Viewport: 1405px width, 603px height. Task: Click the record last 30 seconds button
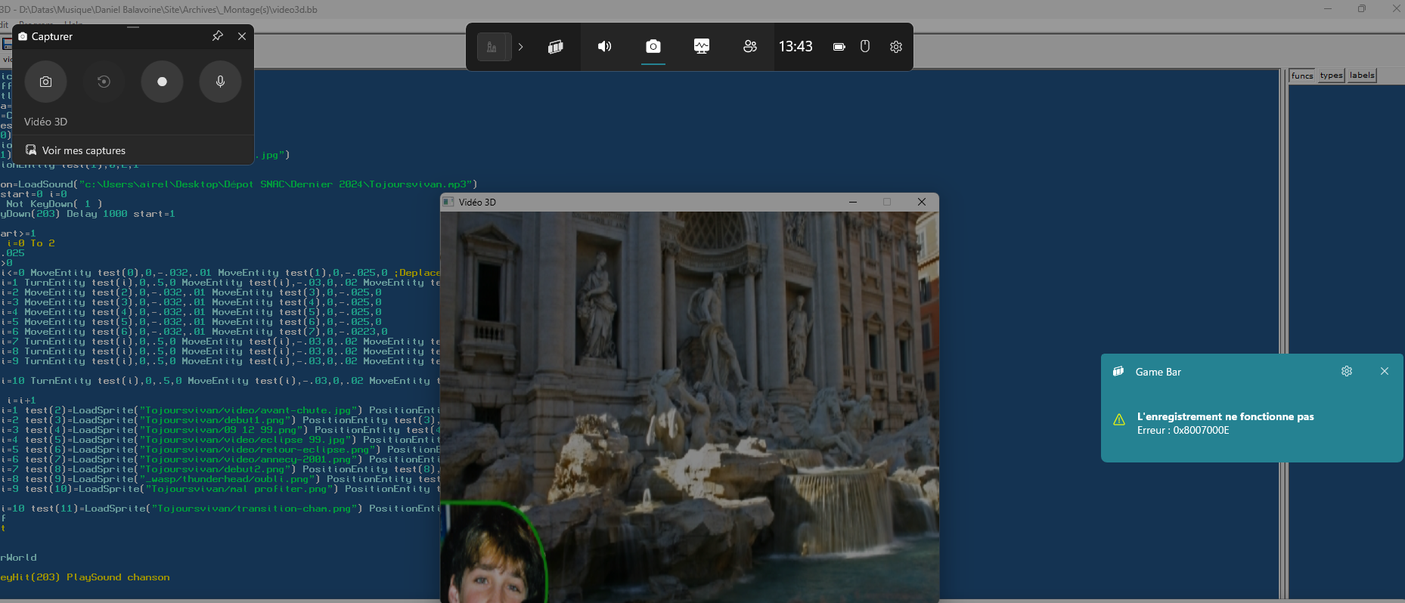(104, 82)
